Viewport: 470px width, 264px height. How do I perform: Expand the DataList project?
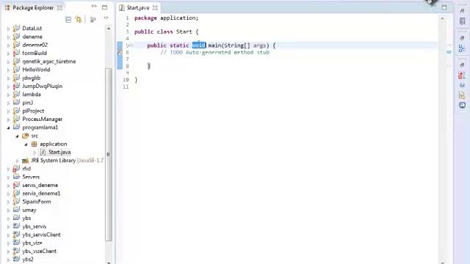(x=8, y=29)
